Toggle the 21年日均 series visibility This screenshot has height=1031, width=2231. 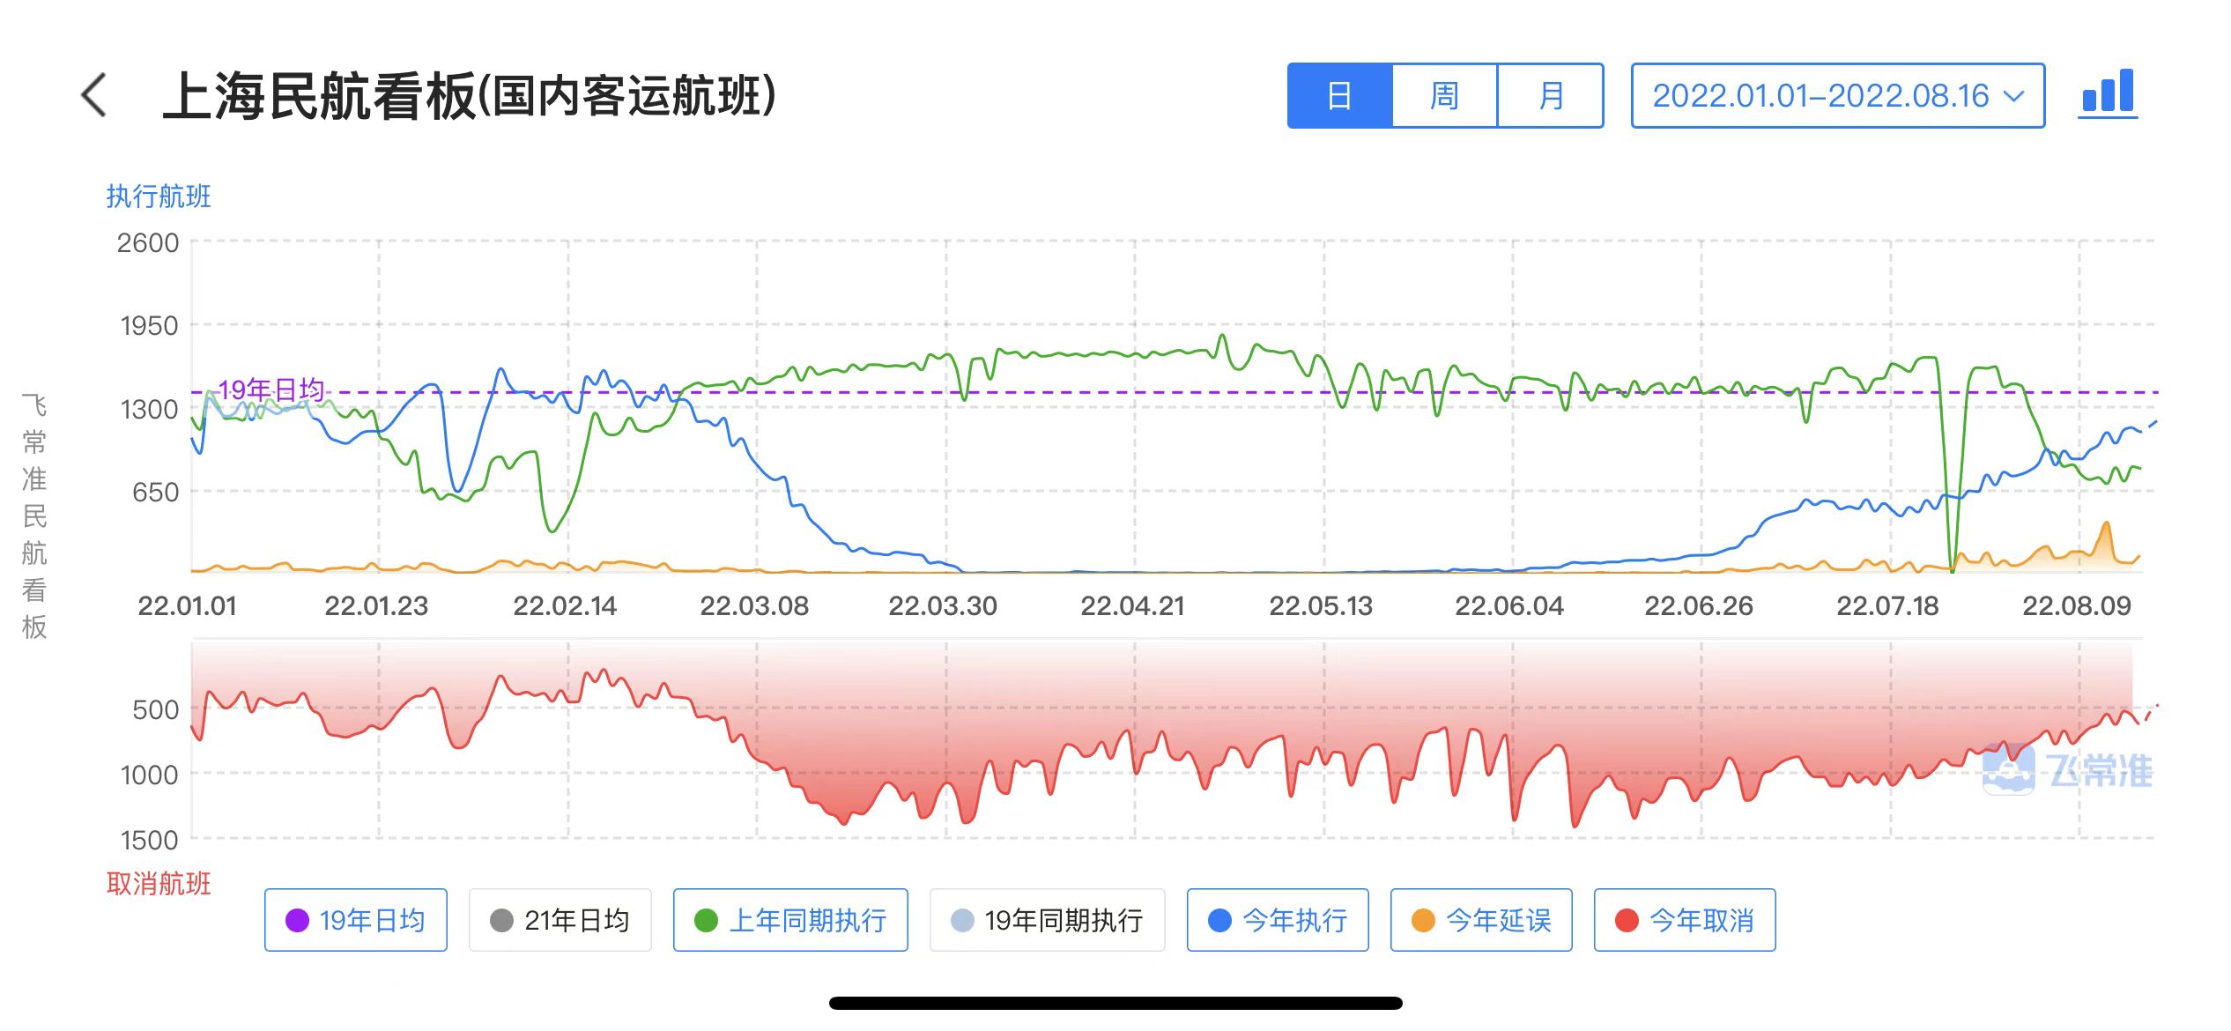(x=560, y=920)
